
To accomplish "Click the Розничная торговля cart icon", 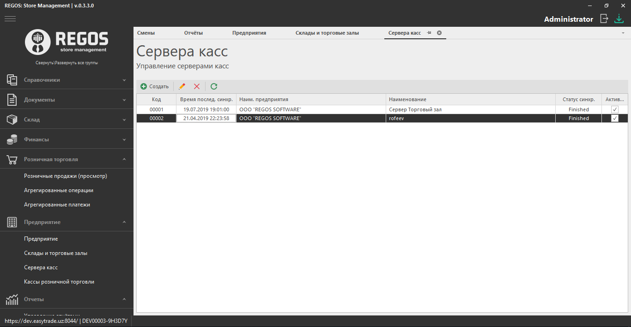I will [x=12, y=159].
